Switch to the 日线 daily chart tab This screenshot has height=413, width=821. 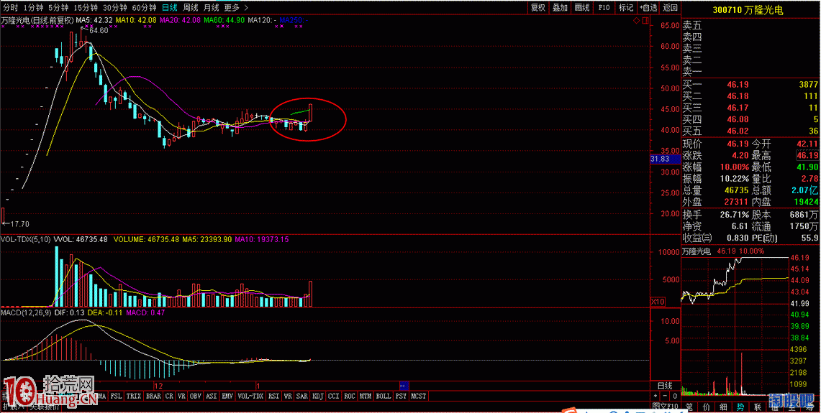click(169, 7)
